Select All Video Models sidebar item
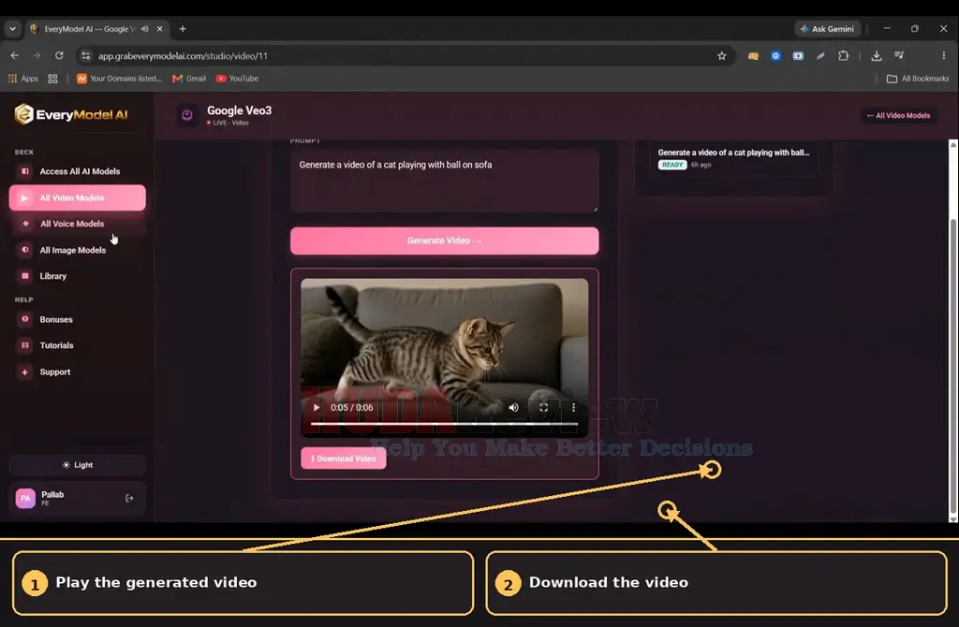This screenshot has width=959, height=627. point(78,198)
